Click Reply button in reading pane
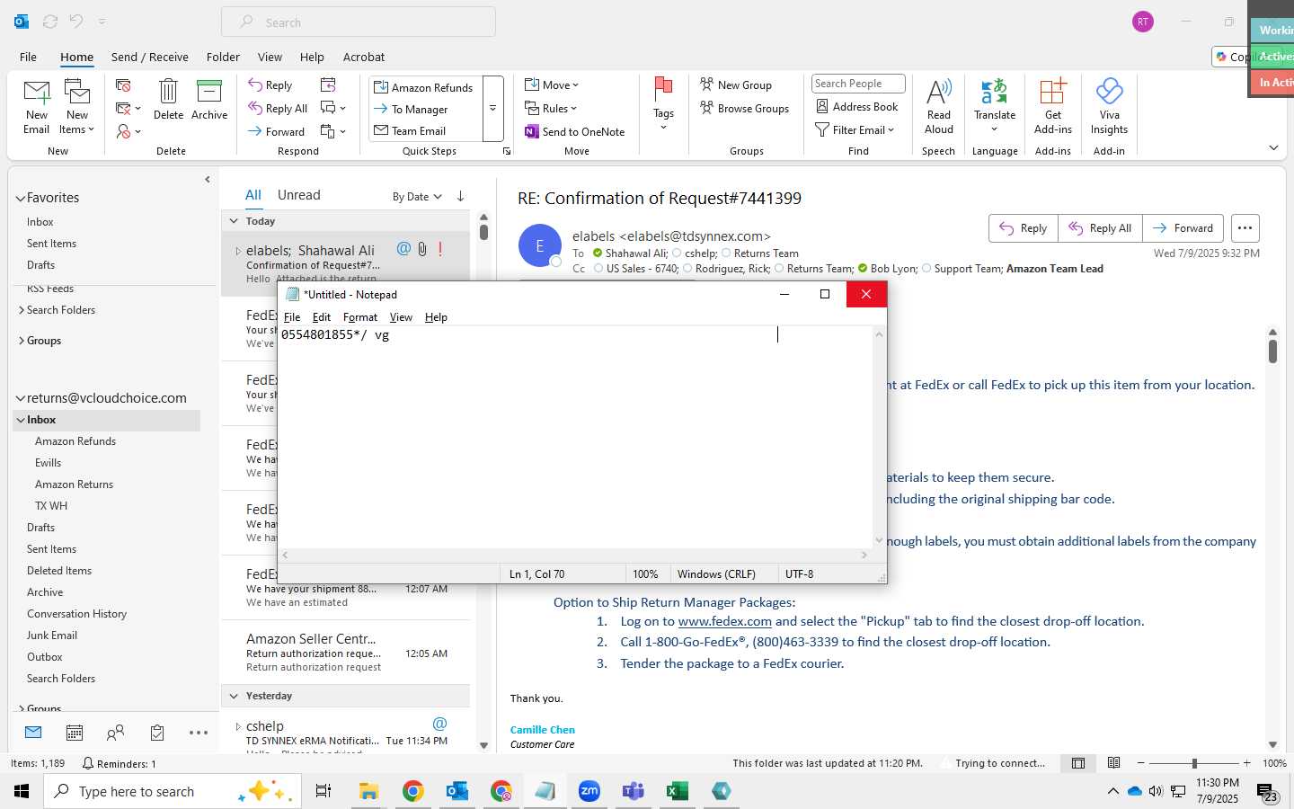 (1024, 228)
